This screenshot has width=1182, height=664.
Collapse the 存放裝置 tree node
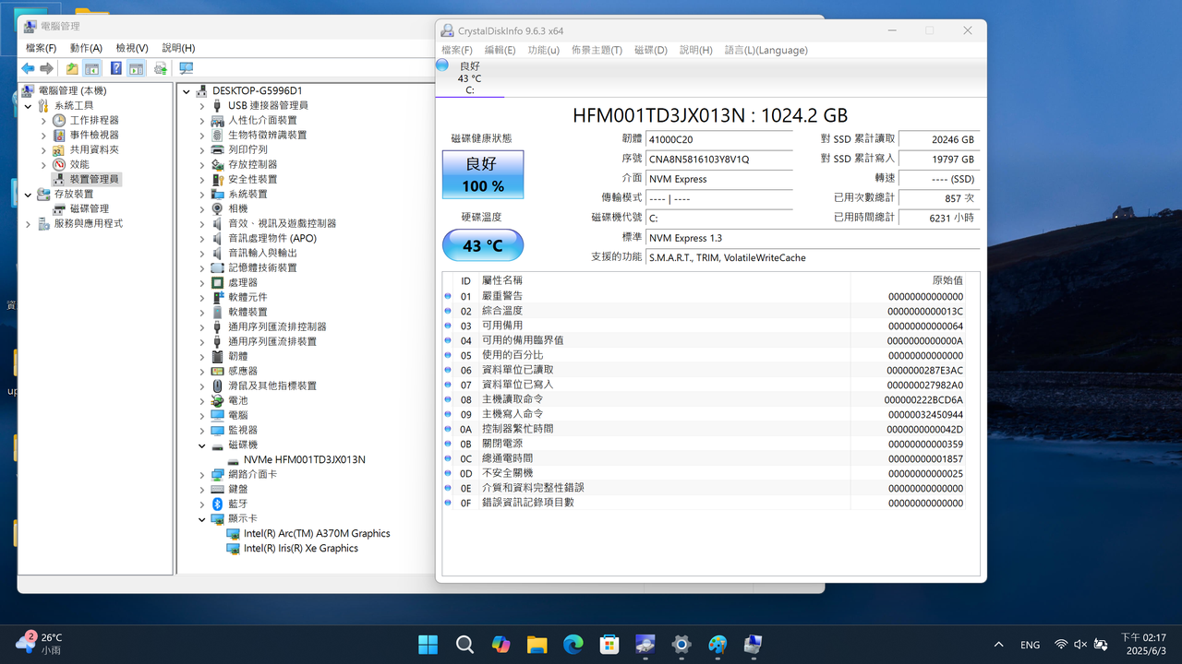pos(28,195)
